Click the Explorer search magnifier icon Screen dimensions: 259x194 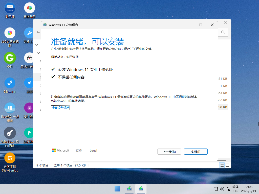pos(223,32)
